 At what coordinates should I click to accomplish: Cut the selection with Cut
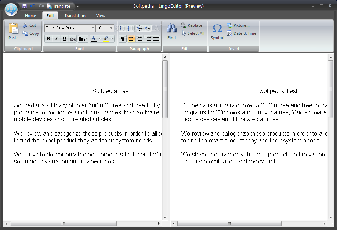click(30, 25)
